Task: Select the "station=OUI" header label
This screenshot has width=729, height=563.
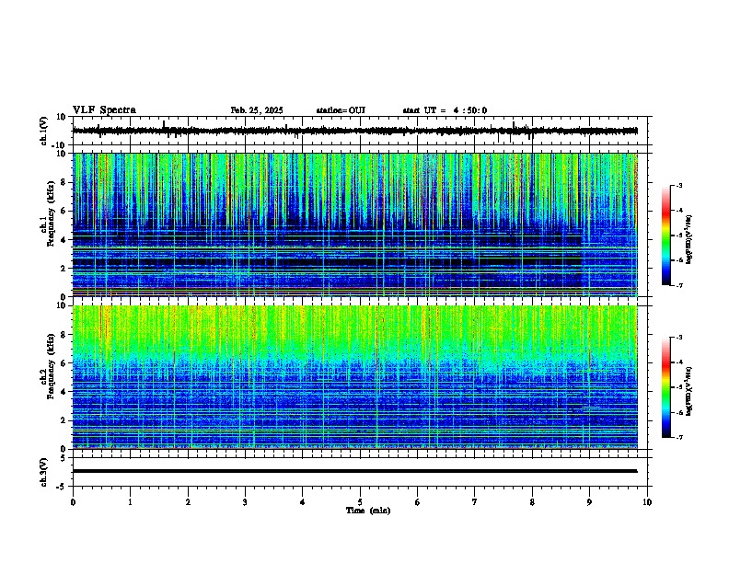Action: pos(341,110)
